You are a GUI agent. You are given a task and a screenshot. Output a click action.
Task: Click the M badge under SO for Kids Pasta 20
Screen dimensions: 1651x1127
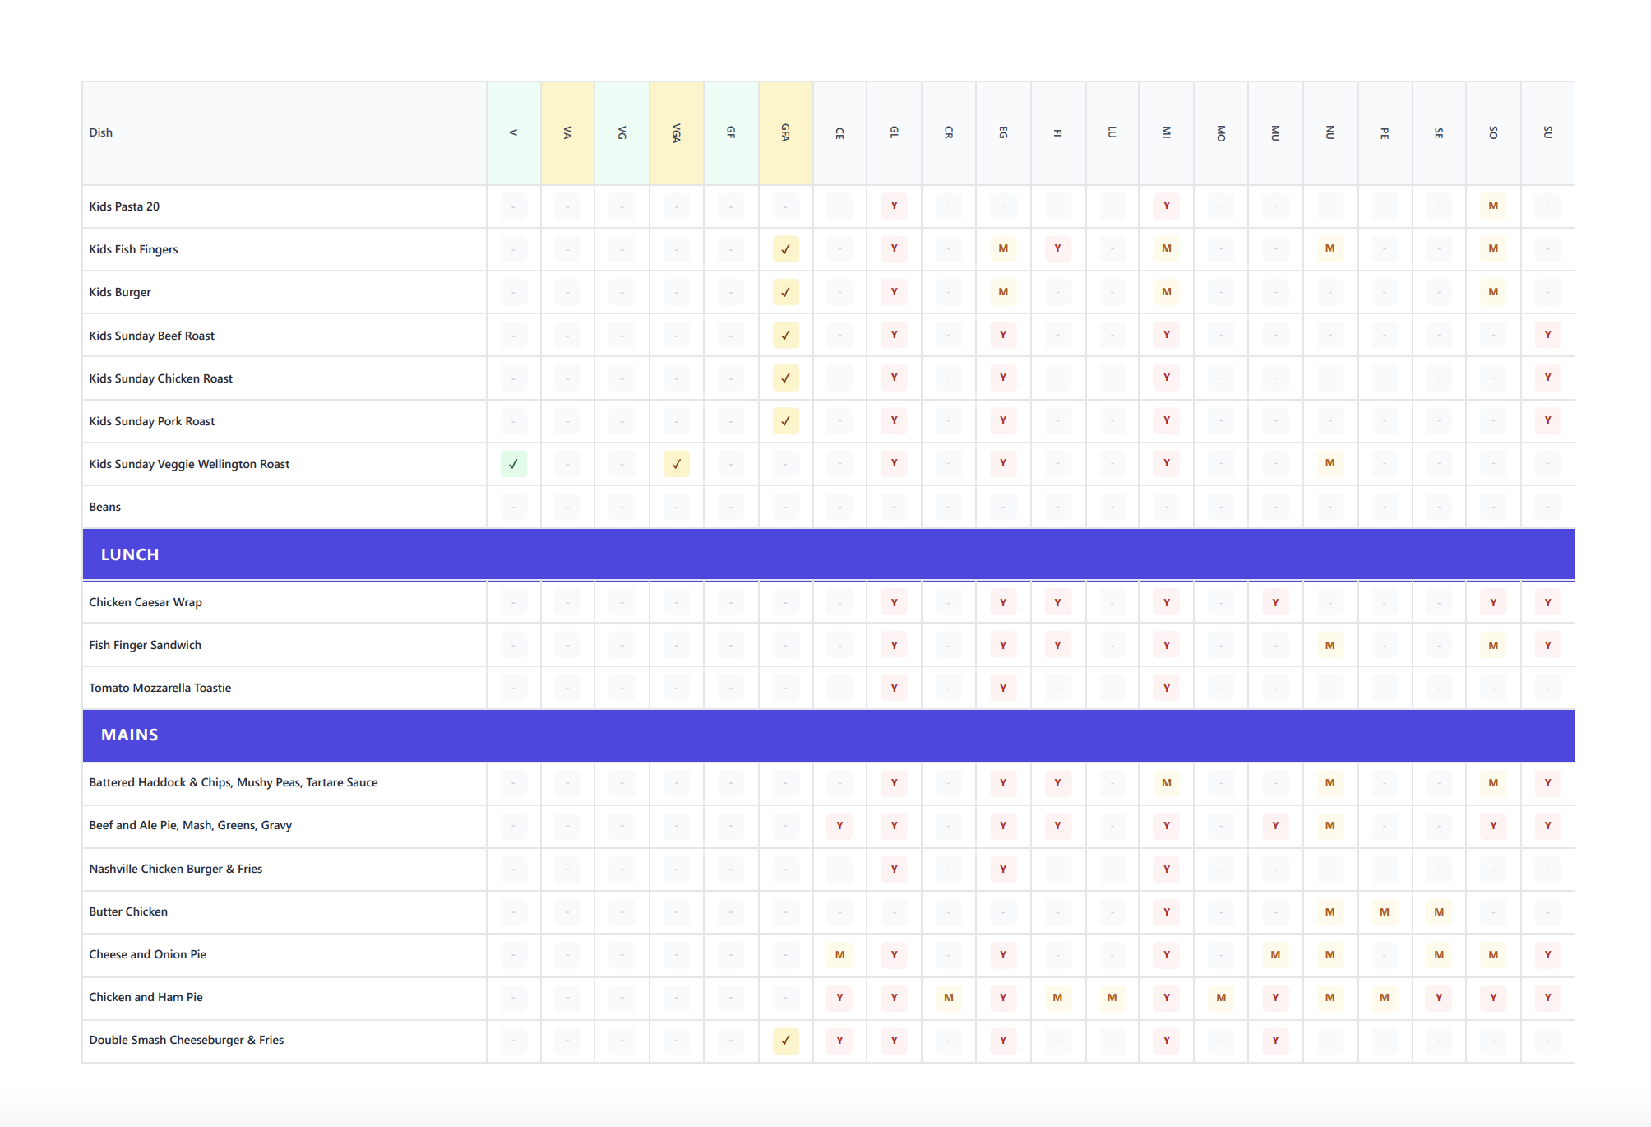(x=1493, y=206)
